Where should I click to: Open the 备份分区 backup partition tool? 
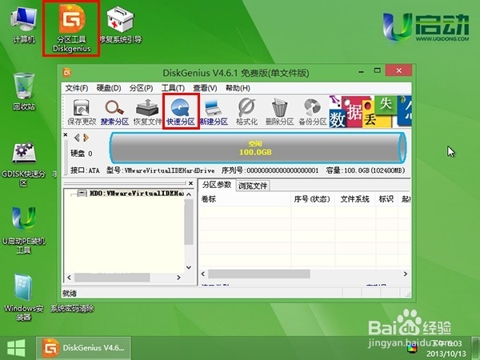click(x=313, y=112)
